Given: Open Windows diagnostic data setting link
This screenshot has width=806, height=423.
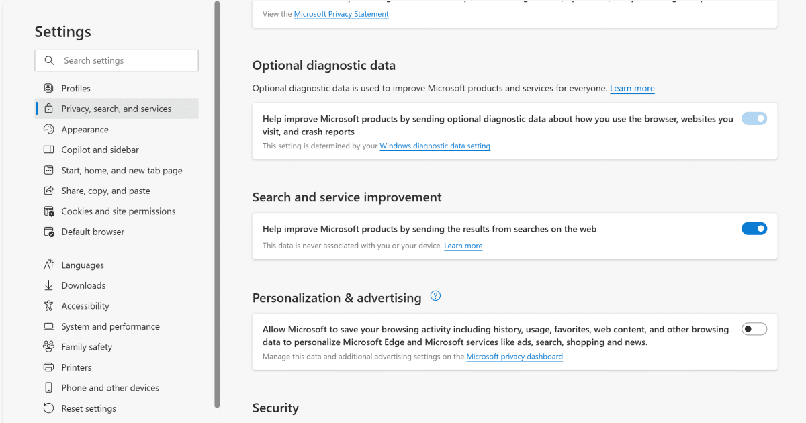Looking at the screenshot, I should [435, 146].
